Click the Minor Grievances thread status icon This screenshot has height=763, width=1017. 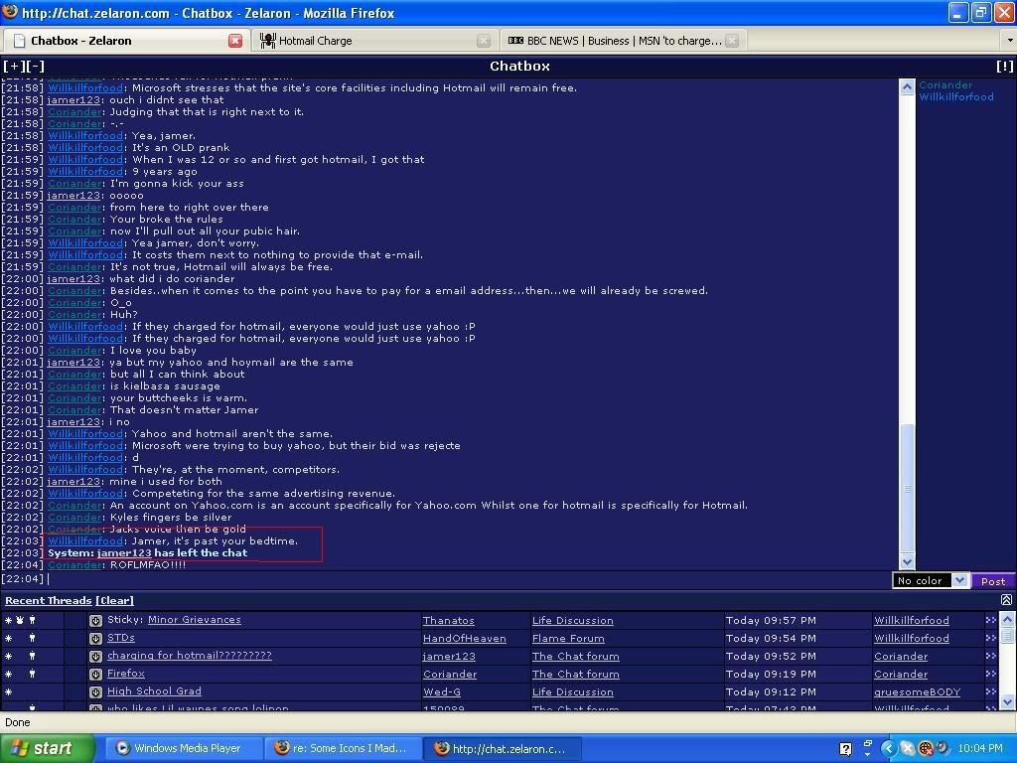[95, 621]
